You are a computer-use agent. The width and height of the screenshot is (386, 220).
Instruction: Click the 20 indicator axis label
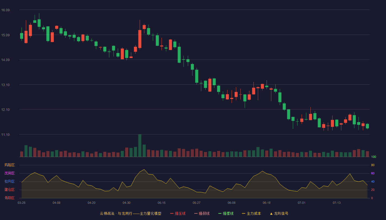coord(373,190)
